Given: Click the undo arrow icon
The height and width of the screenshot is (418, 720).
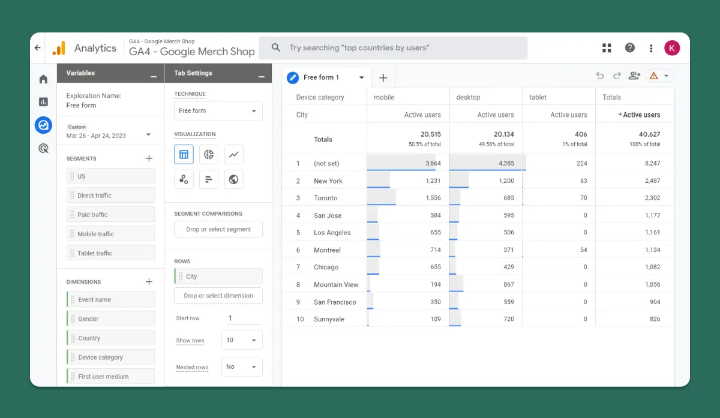Looking at the screenshot, I should click(x=599, y=76).
